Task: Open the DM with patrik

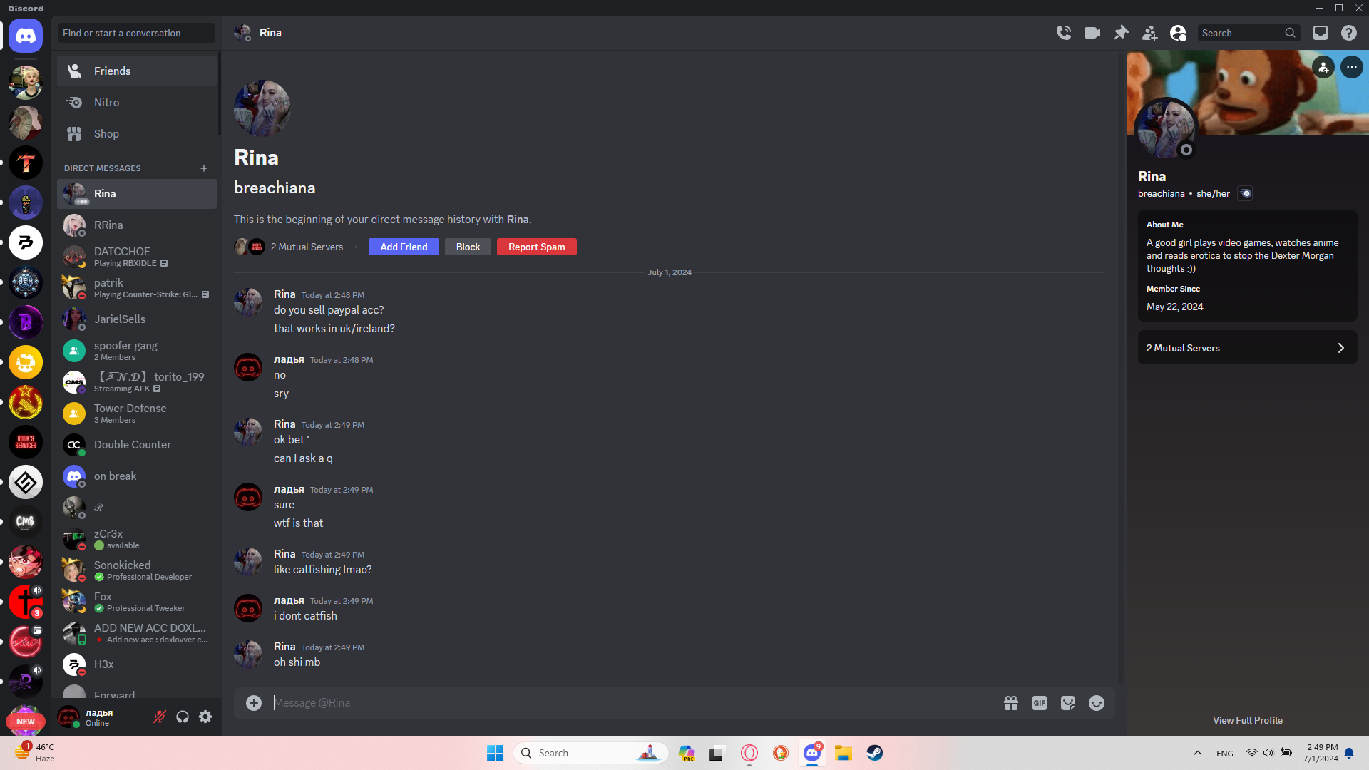Action: click(x=137, y=288)
